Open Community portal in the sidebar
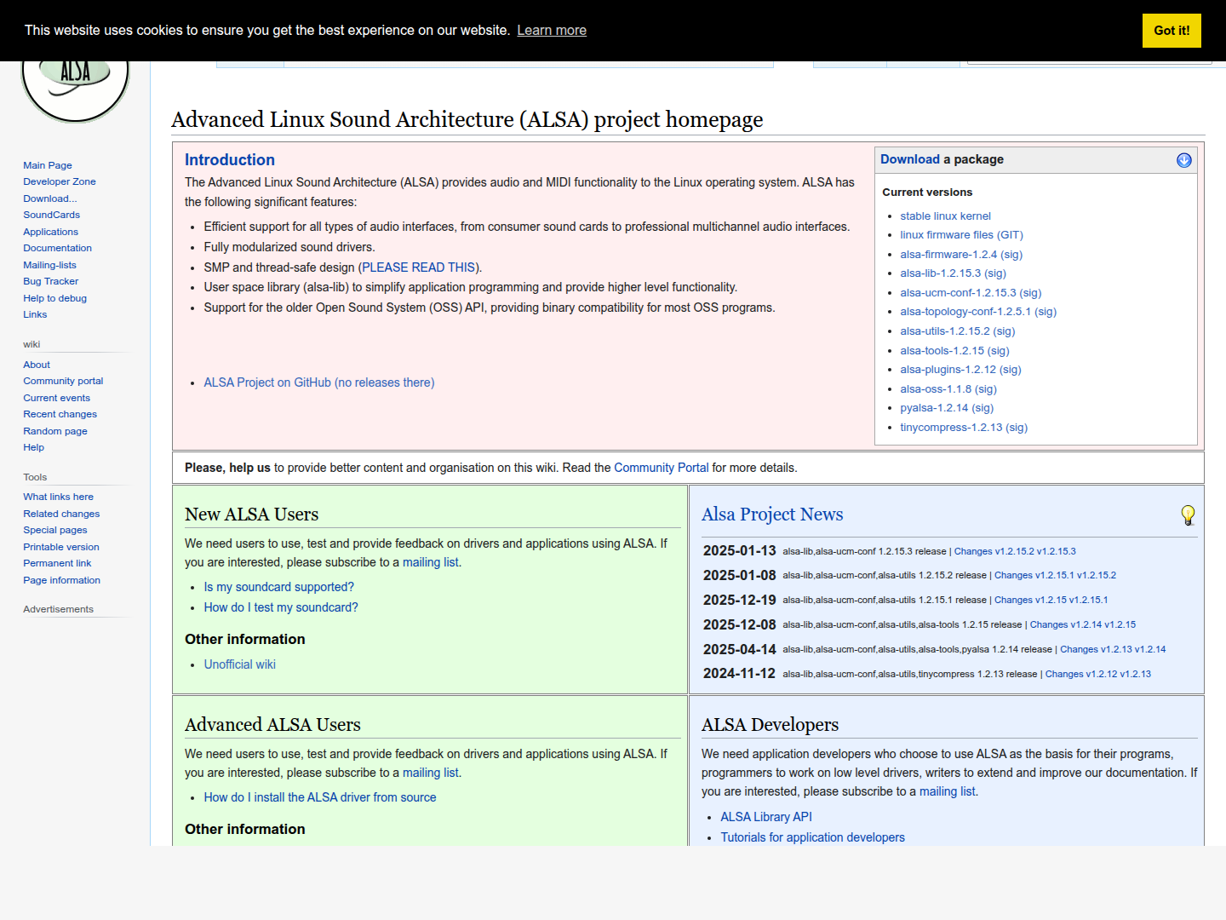The image size is (1226, 920). [x=64, y=381]
